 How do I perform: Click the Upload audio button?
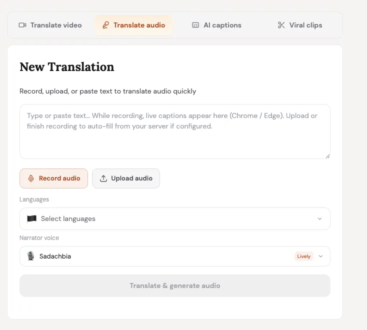click(126, 178)
